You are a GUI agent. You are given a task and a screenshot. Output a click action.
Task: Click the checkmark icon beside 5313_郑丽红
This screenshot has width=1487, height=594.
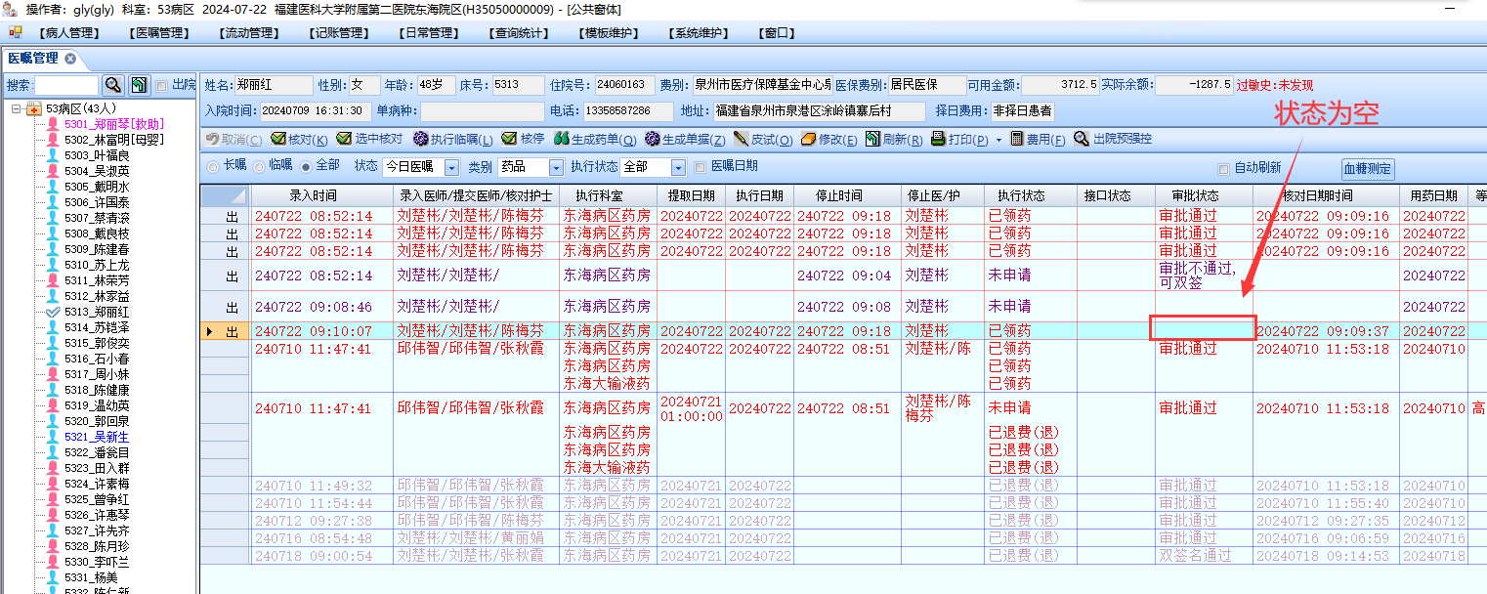pos(54,312)
